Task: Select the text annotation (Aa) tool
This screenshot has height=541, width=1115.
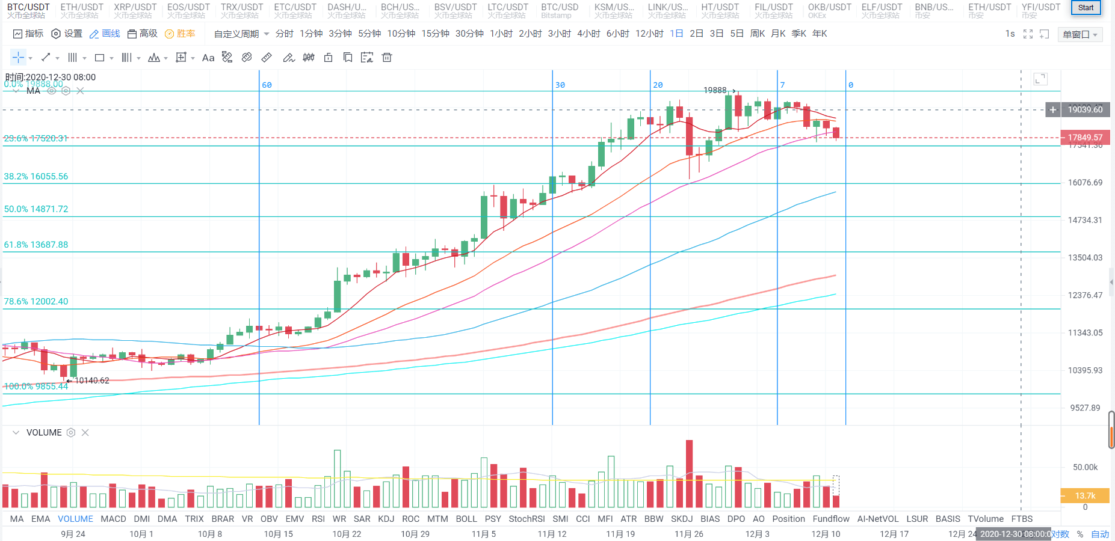Action: [208, 58]
